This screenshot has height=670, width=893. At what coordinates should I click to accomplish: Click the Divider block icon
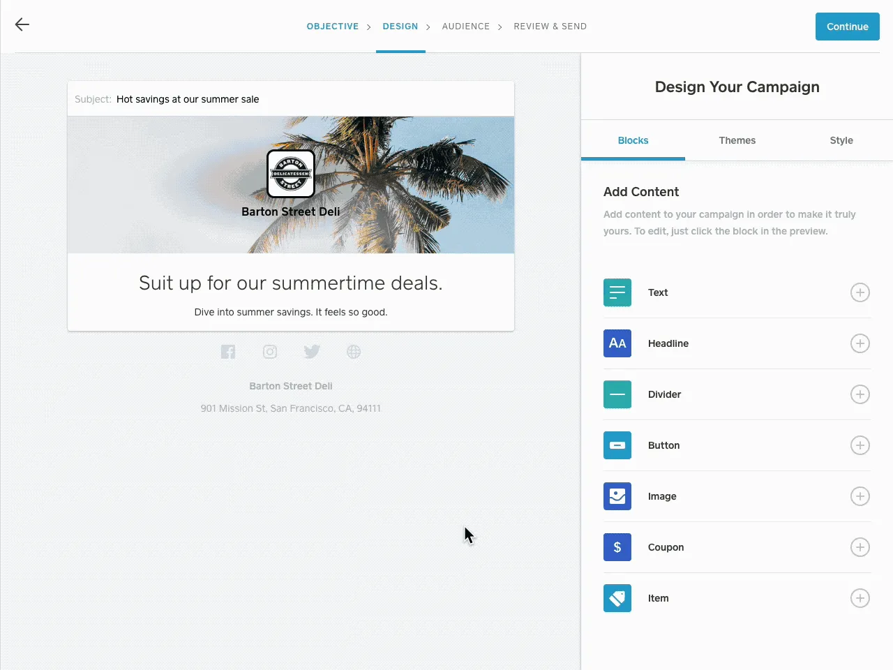[617, 394]
